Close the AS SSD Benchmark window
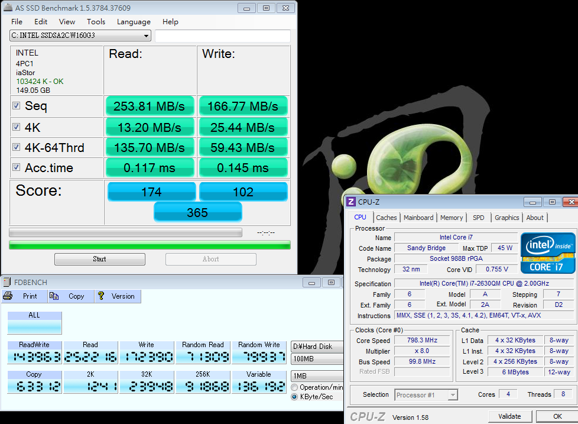Screen dimensions: 578x424 click(285, 8)
